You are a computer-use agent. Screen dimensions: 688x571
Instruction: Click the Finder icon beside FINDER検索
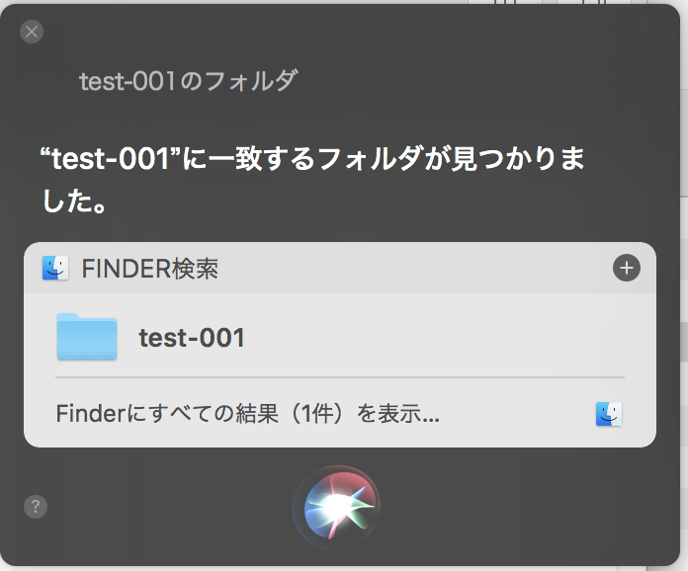coord(55,268)
